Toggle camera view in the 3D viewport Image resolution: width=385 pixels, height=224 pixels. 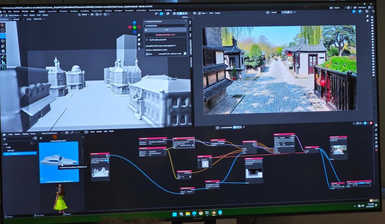[139, 44]
